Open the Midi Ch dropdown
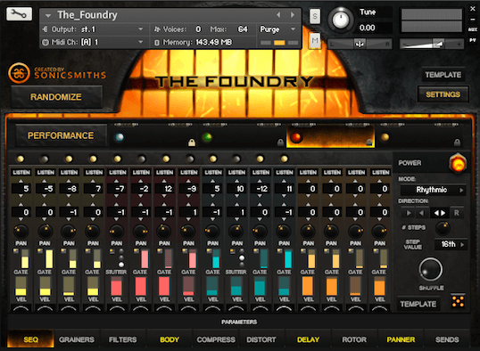480x351 pixels. [94, 42]
